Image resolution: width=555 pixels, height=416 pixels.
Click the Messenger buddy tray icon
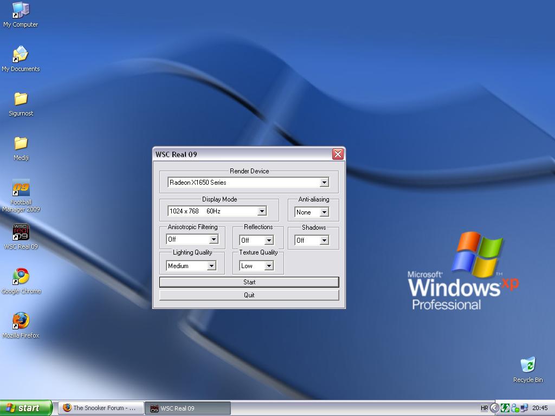(x=515, y=408)
